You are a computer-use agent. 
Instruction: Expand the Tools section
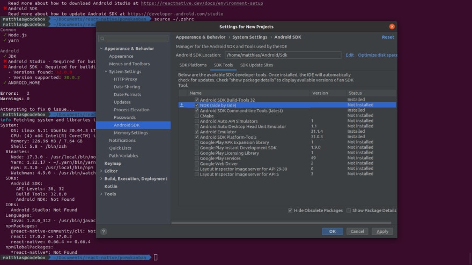[101, 194]
